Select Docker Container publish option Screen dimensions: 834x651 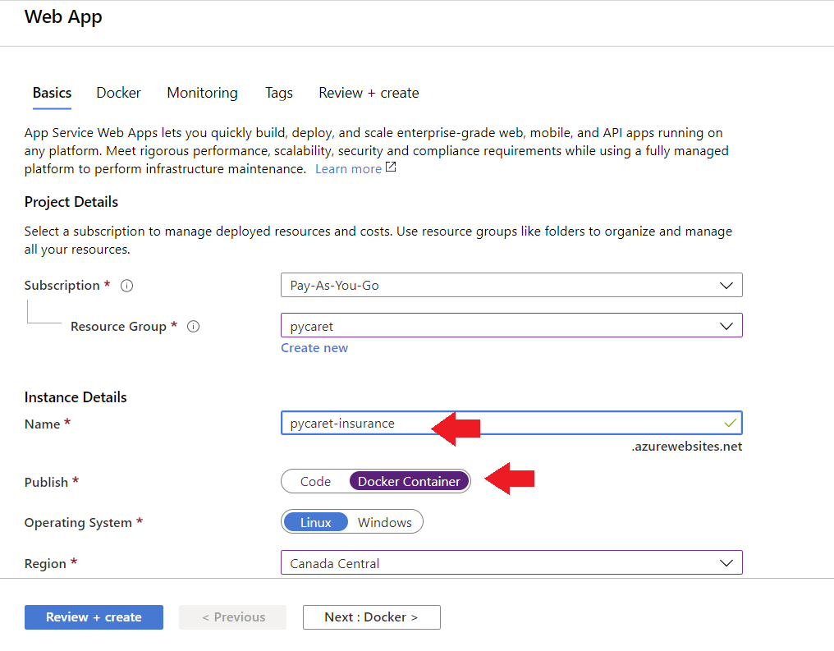[x=409, y=481]
